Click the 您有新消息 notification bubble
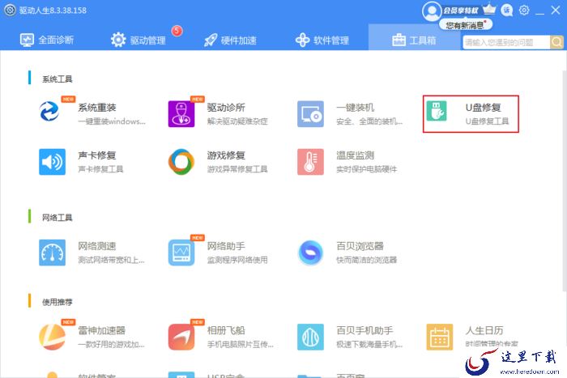Viewport: 567px width, 378px height. click(x=466, y=25)
